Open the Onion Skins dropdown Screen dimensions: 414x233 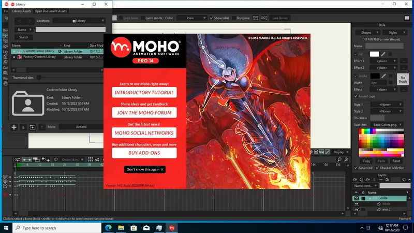click(x=72, y=159)
